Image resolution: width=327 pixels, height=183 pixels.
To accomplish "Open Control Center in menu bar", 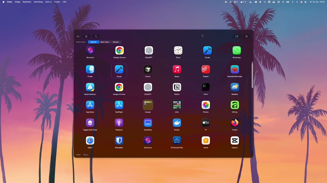I will coord(306,2).
